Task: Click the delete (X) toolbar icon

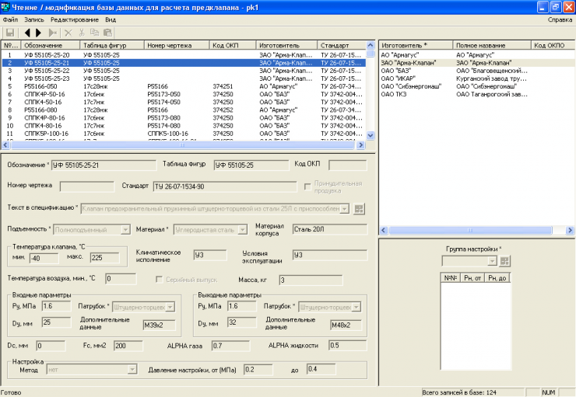Action: (x=68, y=33)
